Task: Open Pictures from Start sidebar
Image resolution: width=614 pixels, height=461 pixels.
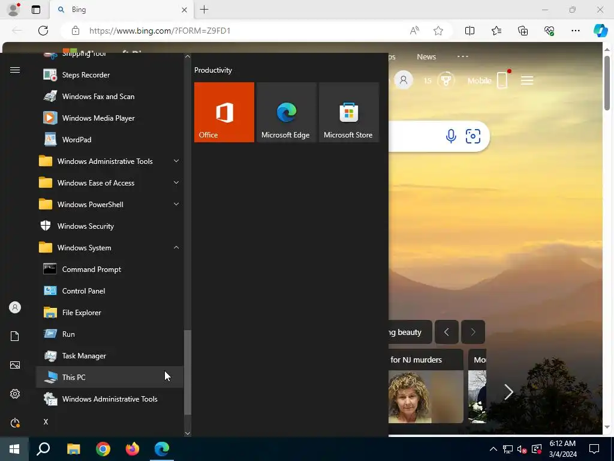Action: [x=15, y=365]
